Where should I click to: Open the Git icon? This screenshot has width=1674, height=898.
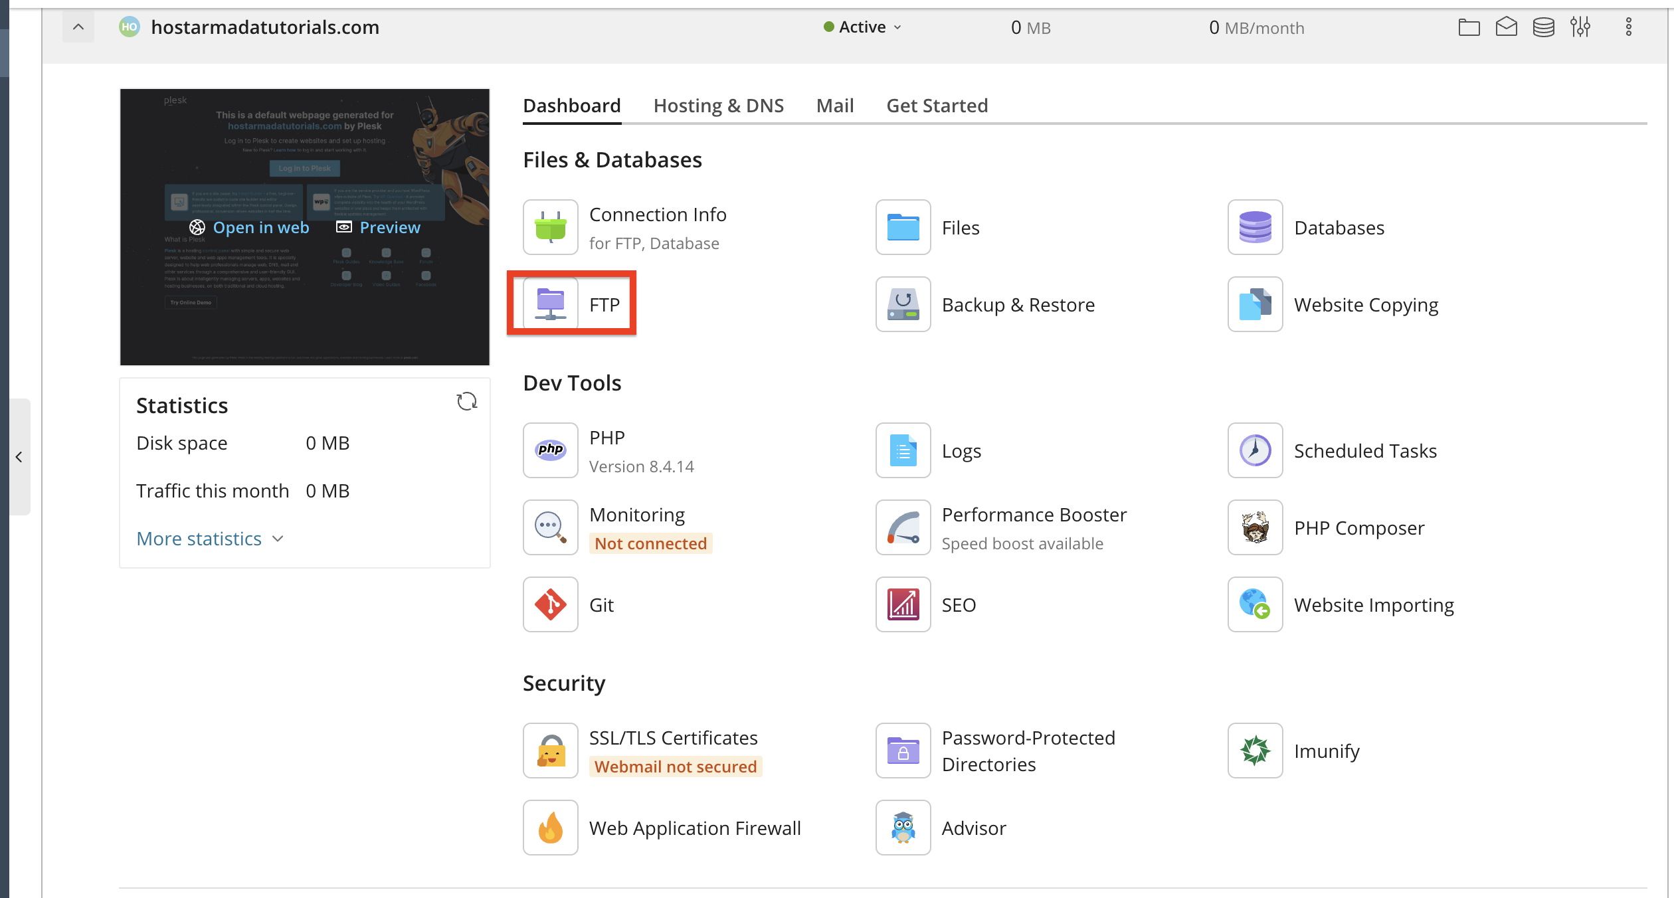(x=551, y=604)
